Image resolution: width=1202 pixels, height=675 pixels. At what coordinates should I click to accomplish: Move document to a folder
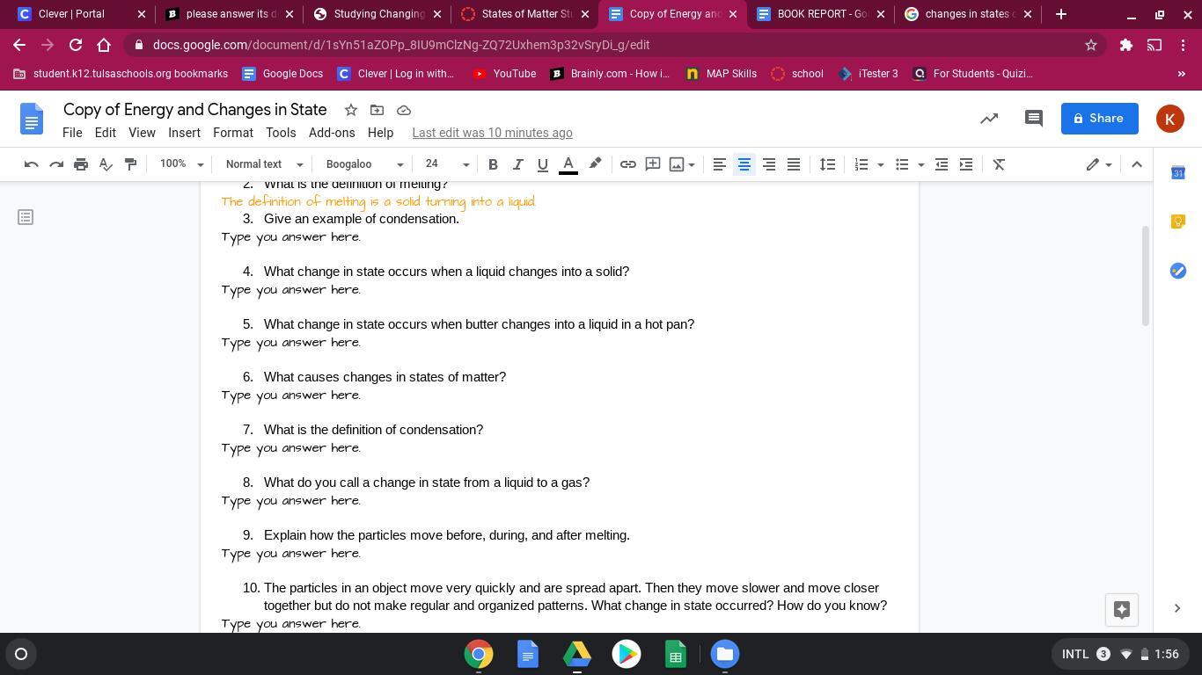coord(377,110)
